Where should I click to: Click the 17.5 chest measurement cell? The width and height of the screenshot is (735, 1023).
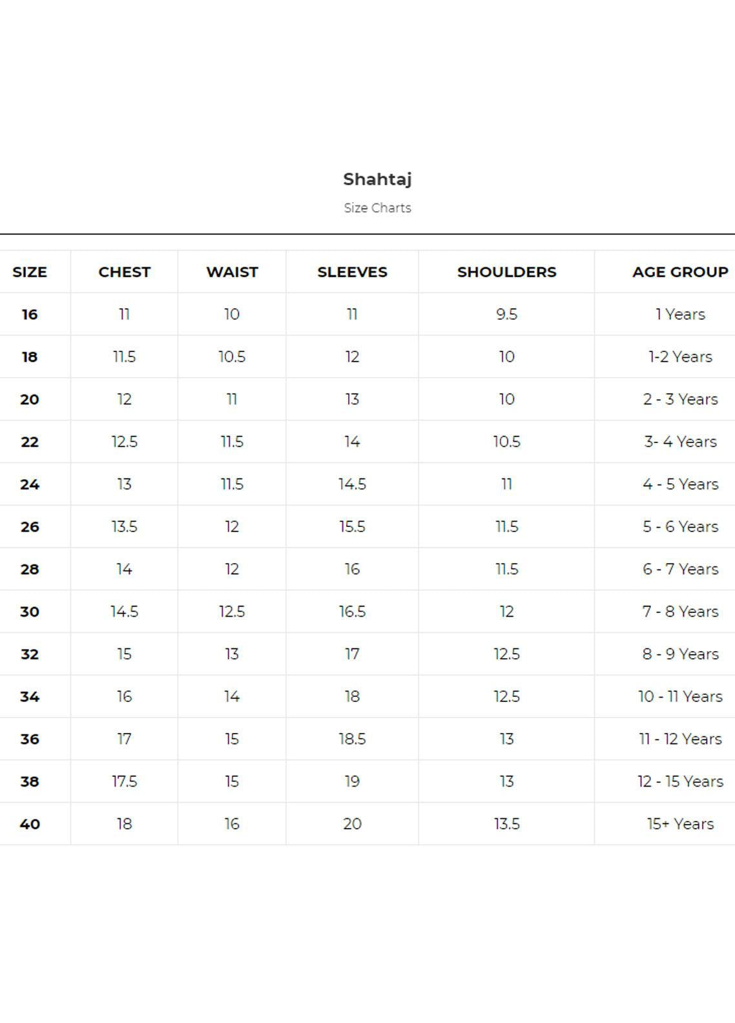coord(124,781)
